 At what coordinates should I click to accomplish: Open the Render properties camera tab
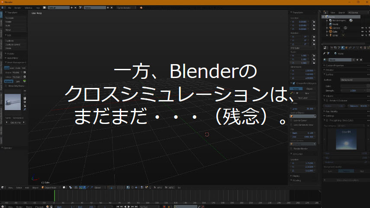pyautogui.click(x=331, y=48)
